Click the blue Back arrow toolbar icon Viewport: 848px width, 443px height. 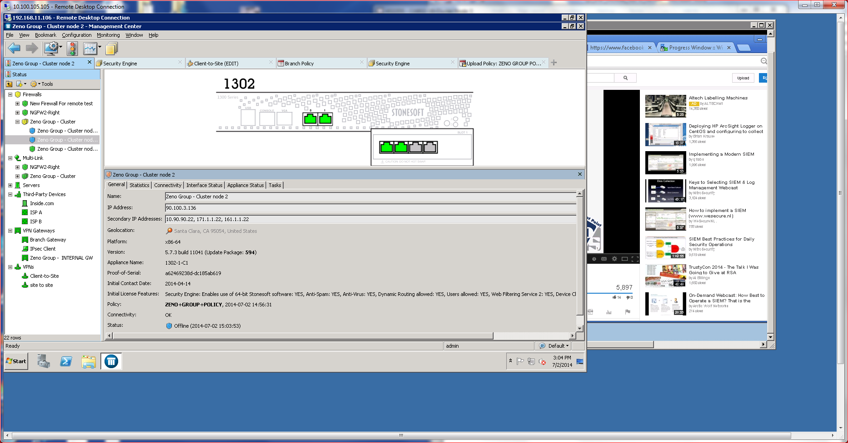pos(14,48)
